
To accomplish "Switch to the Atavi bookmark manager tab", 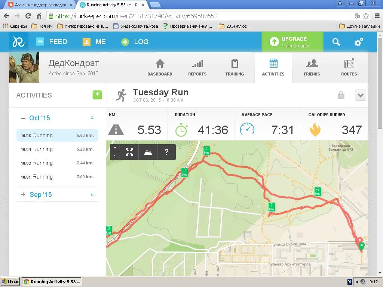I will pyautogui.click(x=40, y=4).
